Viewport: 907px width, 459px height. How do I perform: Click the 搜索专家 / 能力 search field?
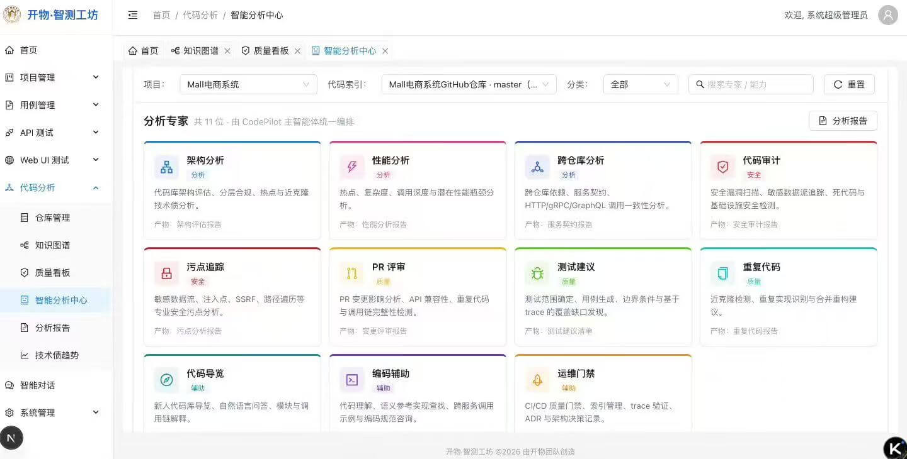click(x=751, y=84)
